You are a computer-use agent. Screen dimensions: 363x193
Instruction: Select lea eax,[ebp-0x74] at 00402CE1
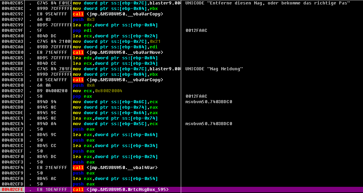115,118
